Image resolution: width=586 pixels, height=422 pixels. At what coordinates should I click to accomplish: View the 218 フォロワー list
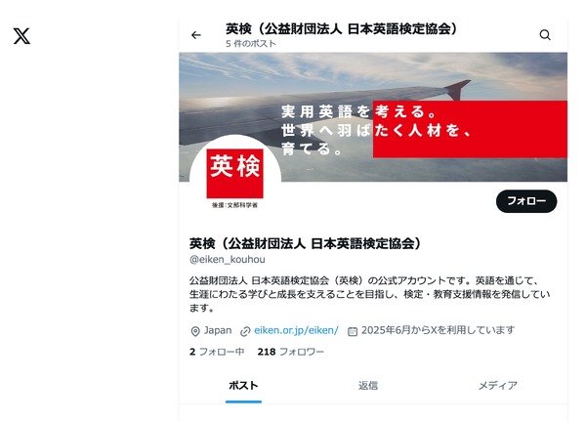tap(290, 352)
